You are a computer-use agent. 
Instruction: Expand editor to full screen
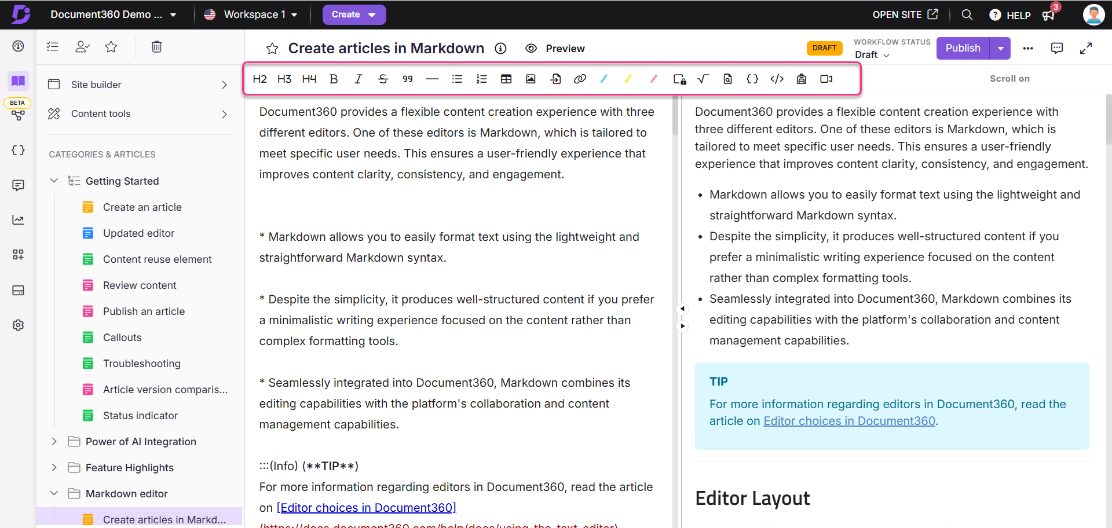click(x=1086, y=49)
